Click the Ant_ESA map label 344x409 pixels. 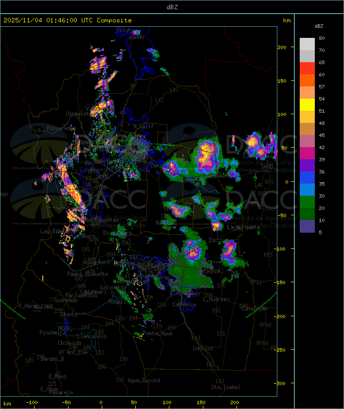(x=77, y=352)
